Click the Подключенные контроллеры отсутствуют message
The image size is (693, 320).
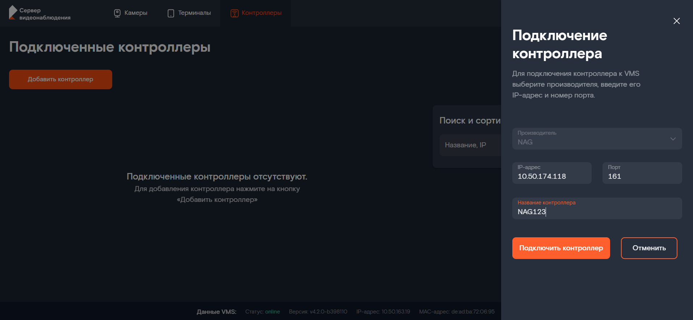click(217, 177)
